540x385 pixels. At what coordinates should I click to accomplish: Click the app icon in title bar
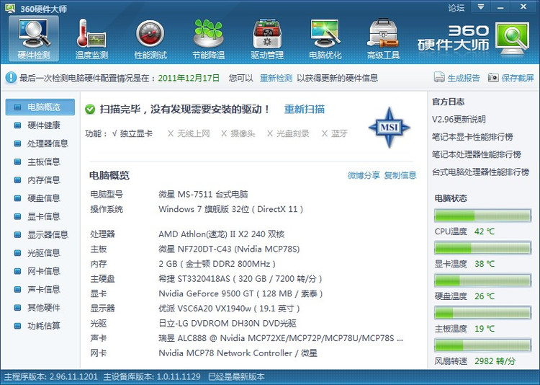click(10, 8)
